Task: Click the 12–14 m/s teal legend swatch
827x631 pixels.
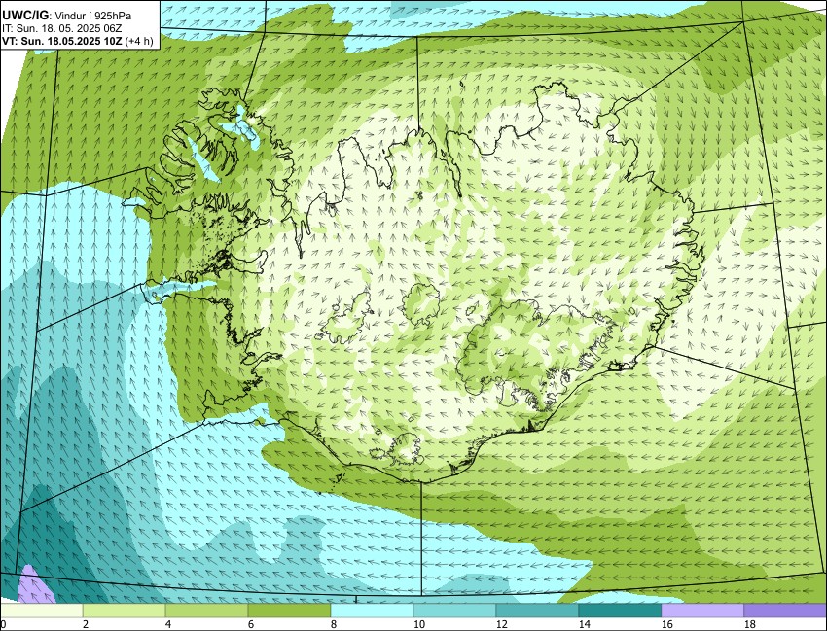Action: (537, 611)
